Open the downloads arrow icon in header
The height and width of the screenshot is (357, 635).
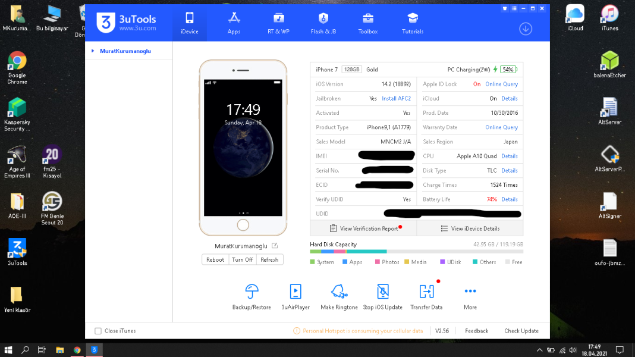coord(526,29)
